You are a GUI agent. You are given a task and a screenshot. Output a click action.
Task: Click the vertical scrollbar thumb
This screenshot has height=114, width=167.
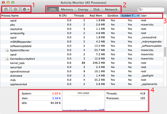[165, 52]
